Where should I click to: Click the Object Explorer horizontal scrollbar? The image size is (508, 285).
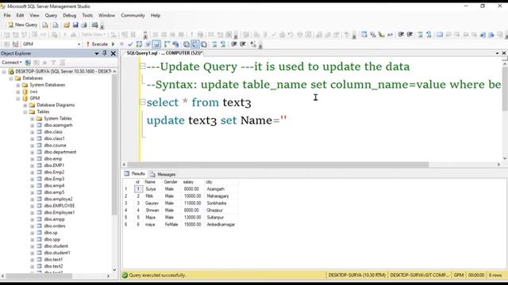pos(39,276)
